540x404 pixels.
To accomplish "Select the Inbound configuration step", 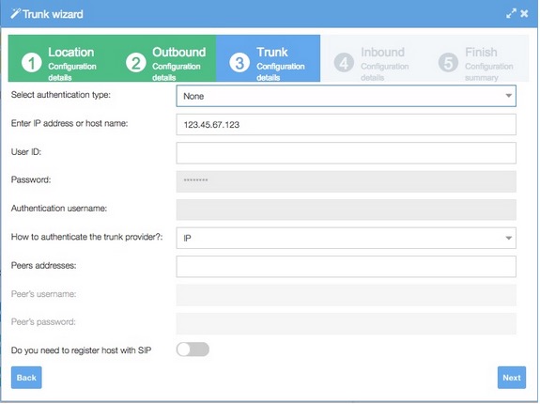I will (372, 58).
